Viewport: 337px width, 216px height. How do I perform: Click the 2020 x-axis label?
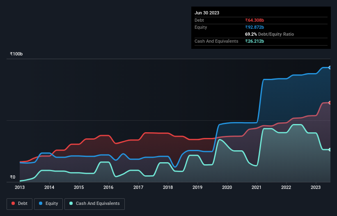coord(227,187)
